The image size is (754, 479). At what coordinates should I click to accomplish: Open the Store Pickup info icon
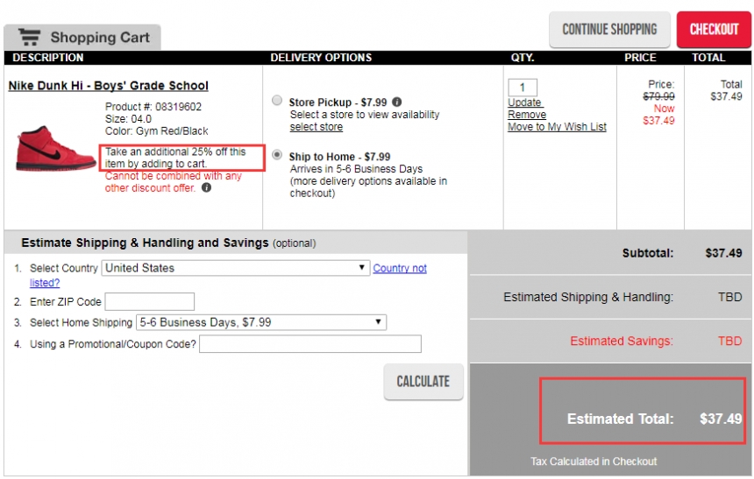(x=396, y=102)
